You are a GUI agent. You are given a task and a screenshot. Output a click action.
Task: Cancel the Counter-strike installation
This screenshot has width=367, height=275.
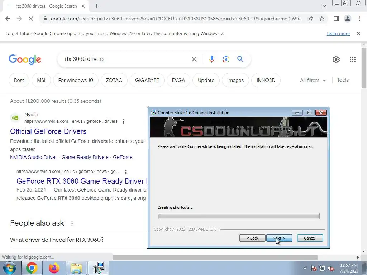(x=310, y=238)
